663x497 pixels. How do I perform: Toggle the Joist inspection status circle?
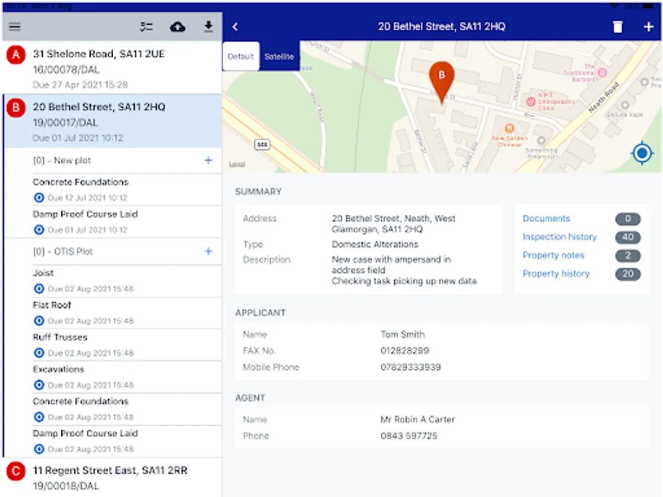pos(39,289)
